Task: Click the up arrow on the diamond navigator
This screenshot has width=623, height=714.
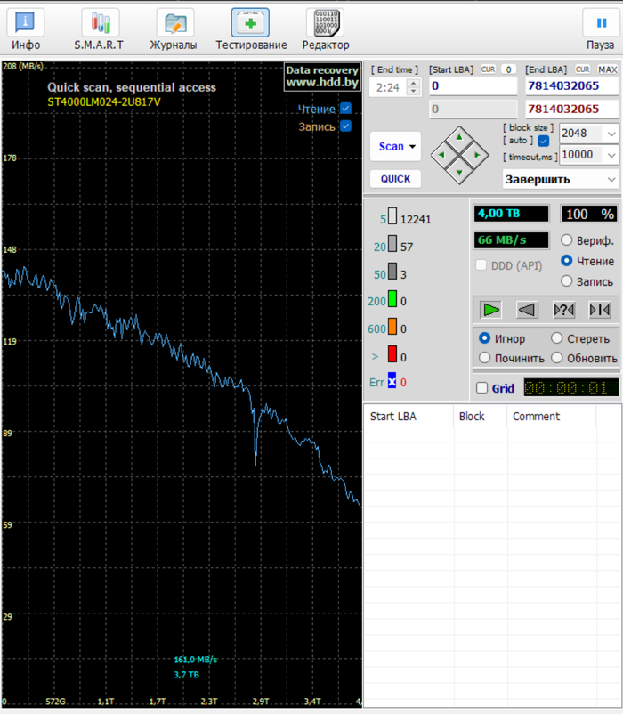Action: 459,136
